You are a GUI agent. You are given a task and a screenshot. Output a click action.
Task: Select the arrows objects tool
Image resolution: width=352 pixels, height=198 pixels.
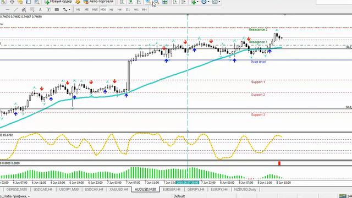65,10
